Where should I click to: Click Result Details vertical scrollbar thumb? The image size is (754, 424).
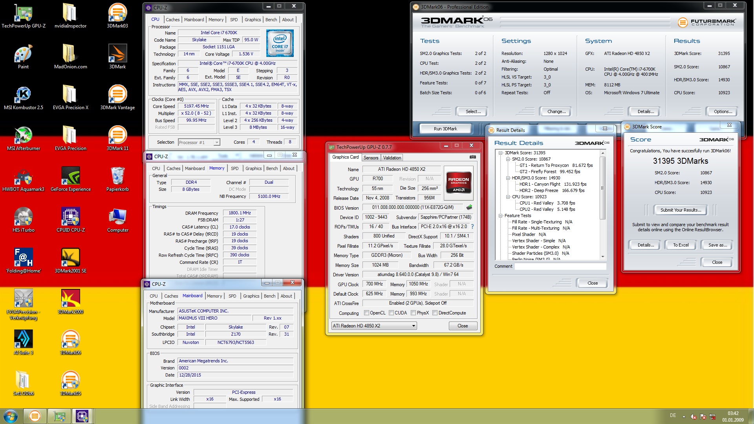coord(602,188)
